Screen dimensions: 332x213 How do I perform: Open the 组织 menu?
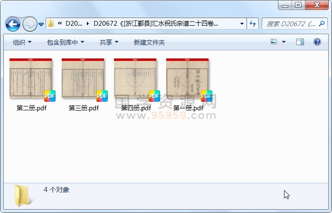coord(22,42)
